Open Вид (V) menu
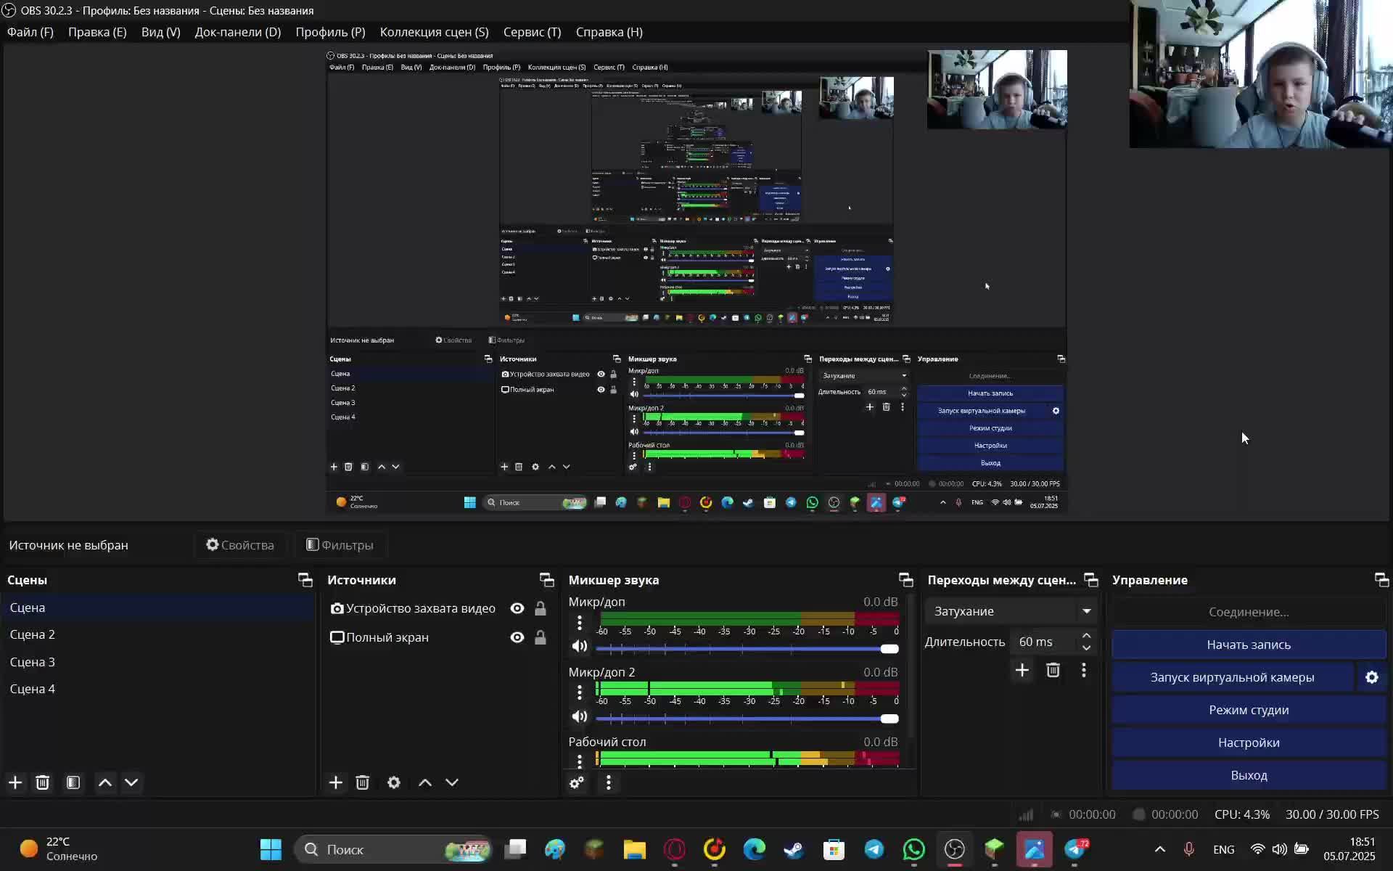The width and height of the screenshot is (1393, 871). coord(160,32)
